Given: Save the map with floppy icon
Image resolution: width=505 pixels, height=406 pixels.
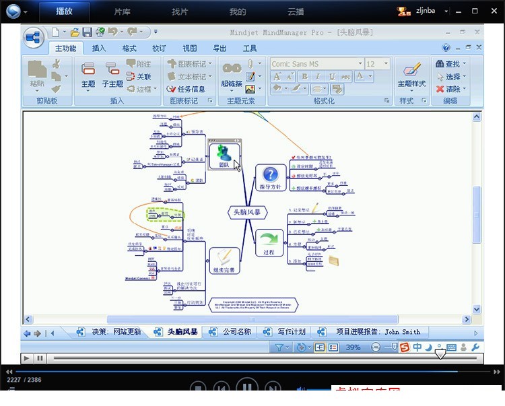Looking at the screenshot, I should (87, 32).
